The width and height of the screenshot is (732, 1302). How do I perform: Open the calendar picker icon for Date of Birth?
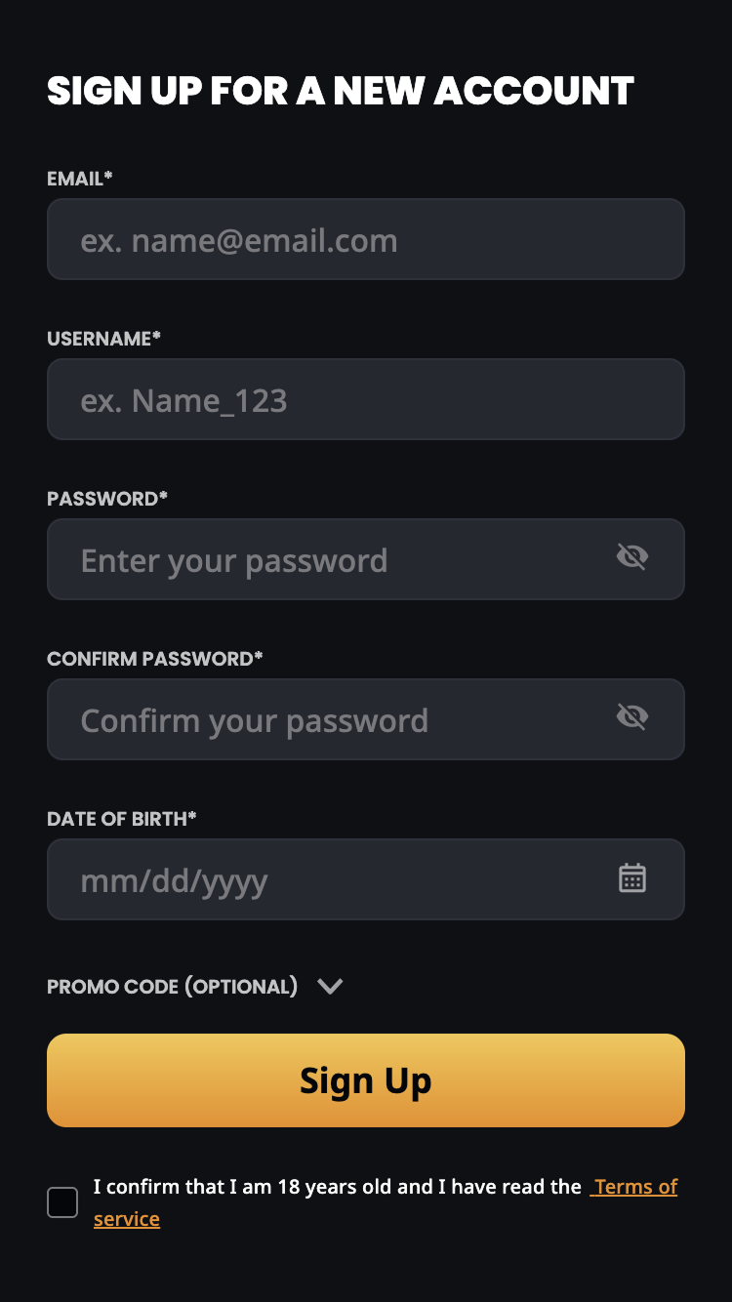click(x=632, y=877)
